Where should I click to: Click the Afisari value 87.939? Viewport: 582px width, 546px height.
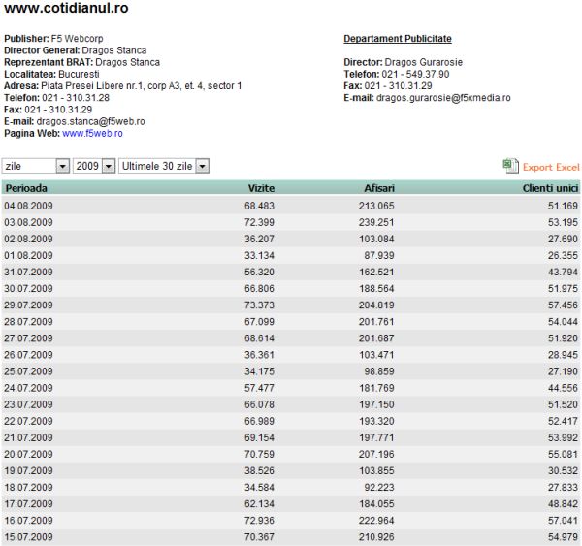[x=379, y=255]
